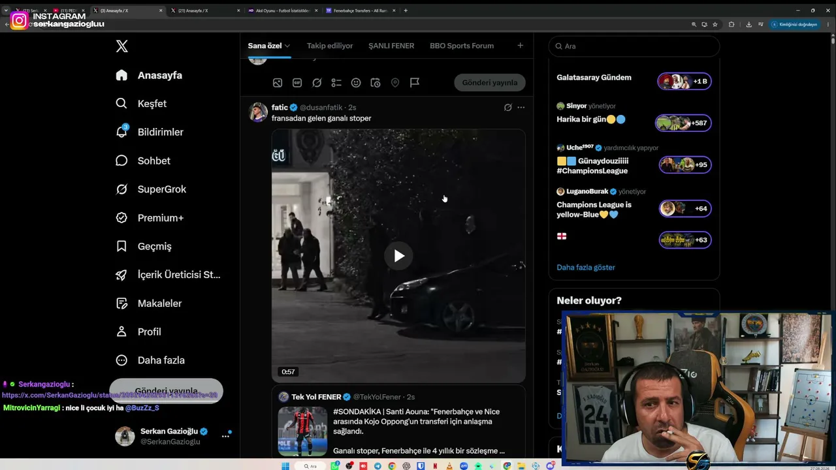Click Kimliğinizi doğrulayın browser profile button
This screenshot has height=470, width=836.
pyautogui.click(x=794, y=24)
